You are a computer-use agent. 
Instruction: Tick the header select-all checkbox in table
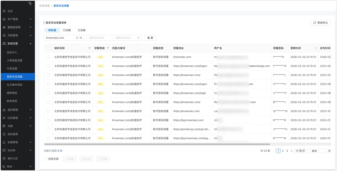[48, 48]
